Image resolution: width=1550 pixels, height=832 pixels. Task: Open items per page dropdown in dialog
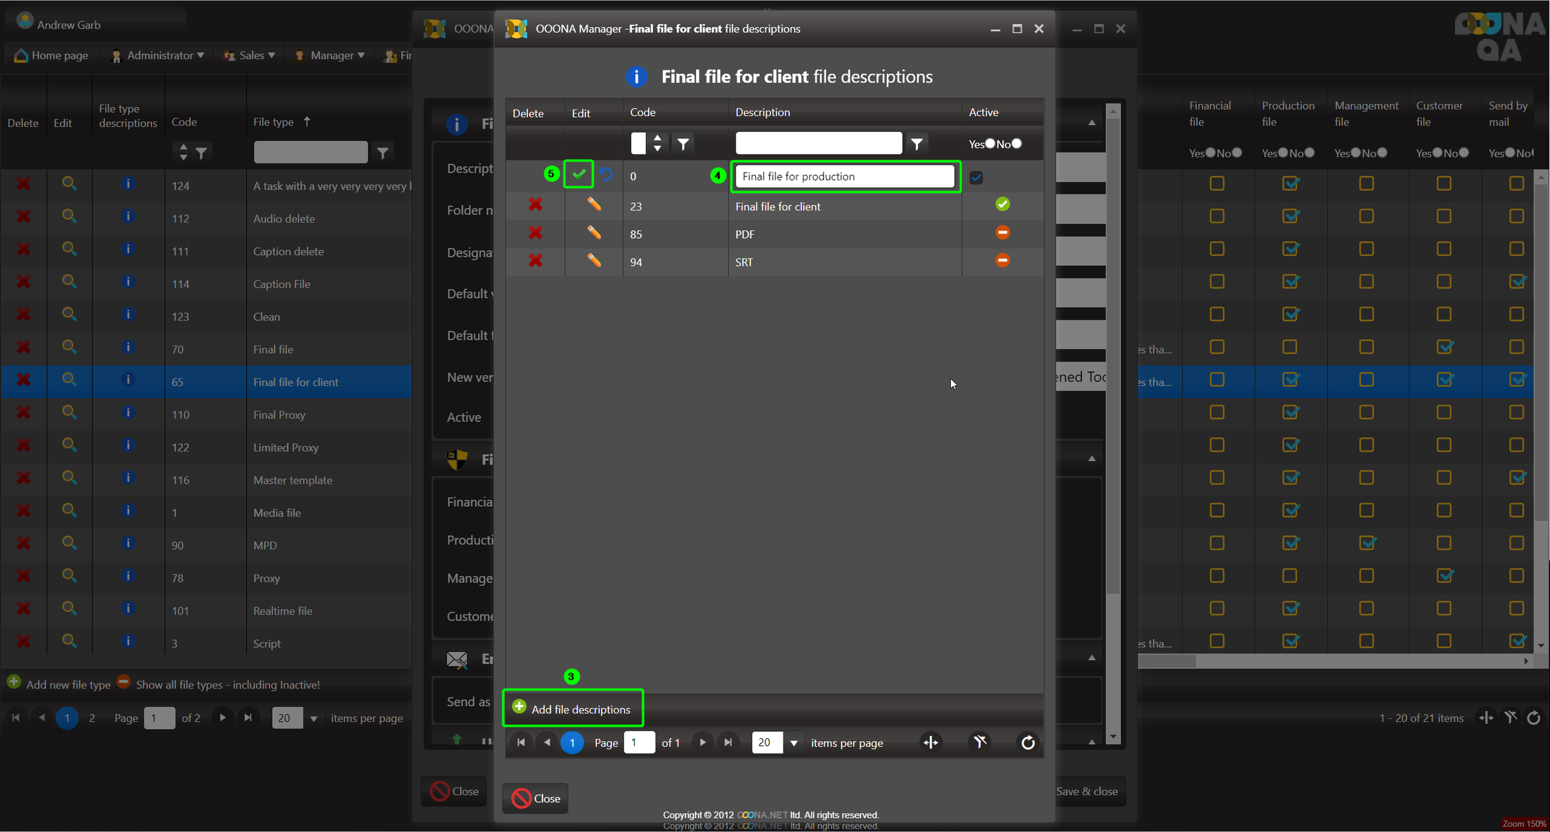793,743
